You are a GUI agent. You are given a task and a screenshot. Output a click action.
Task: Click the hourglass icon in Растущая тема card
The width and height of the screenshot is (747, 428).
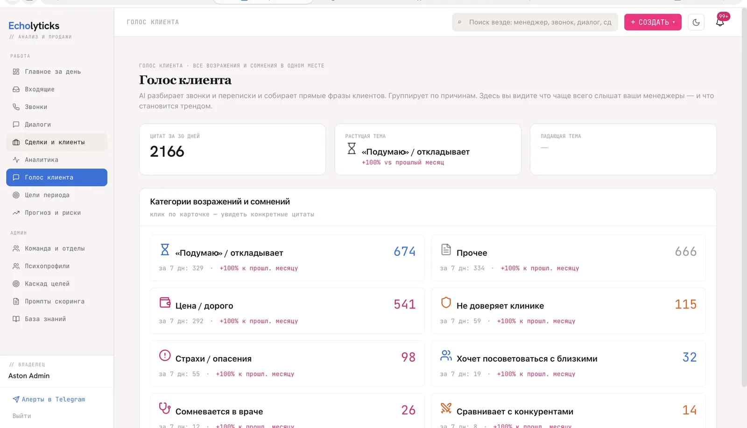[352, 148]
